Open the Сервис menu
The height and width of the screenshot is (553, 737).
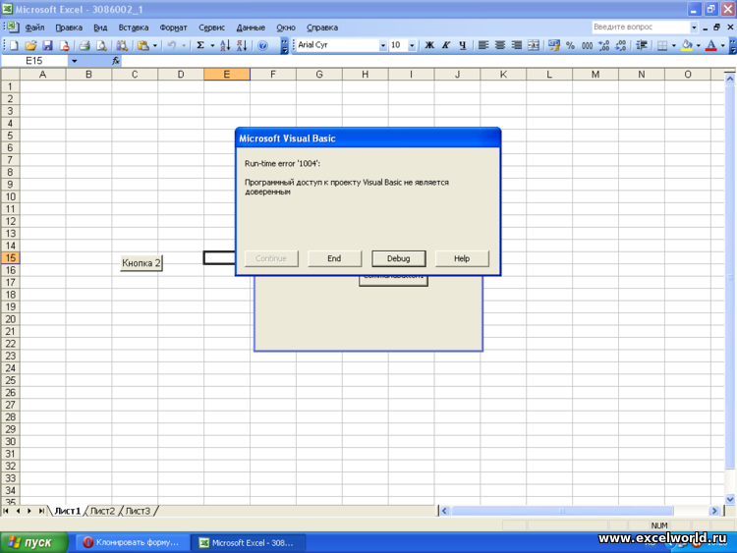pos(211,28)
